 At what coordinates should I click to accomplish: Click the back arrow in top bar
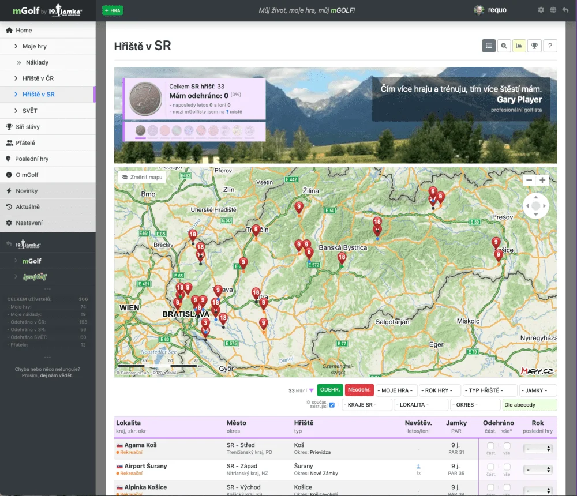pyautogui.click(x=565, y=10)
